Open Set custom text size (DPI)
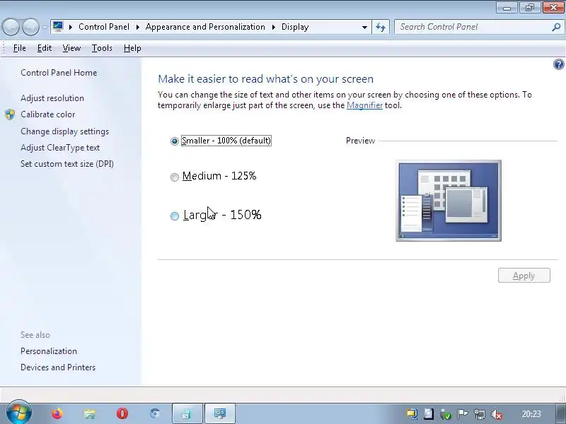566x424 pixels. pyautogui.click(x=67, y=164)
